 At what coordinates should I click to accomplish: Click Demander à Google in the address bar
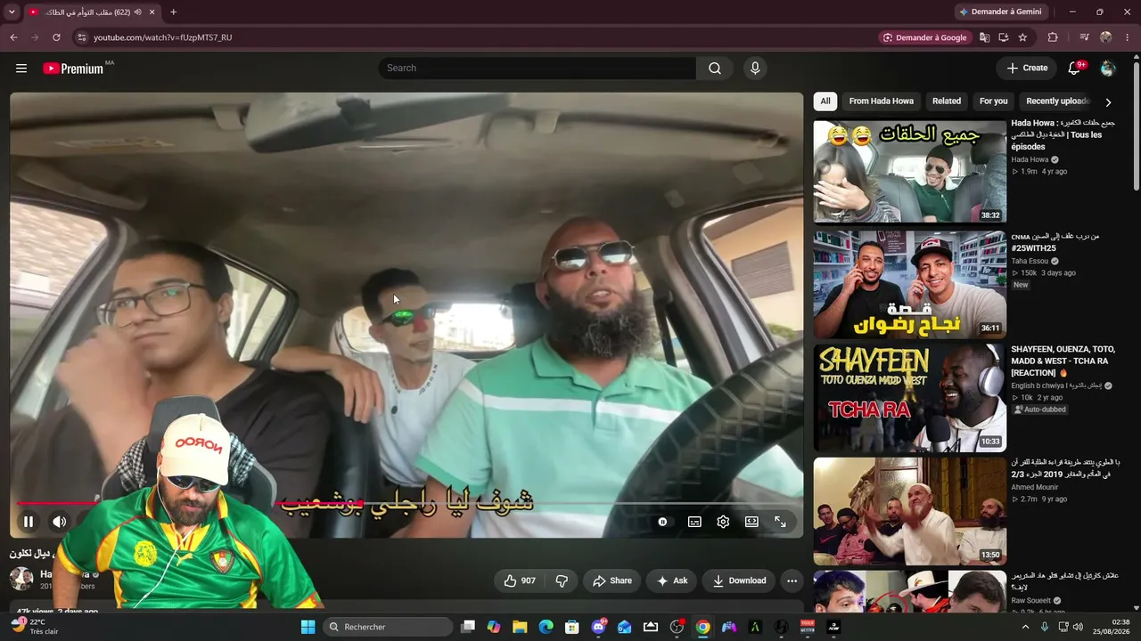(x=924, y=37)
